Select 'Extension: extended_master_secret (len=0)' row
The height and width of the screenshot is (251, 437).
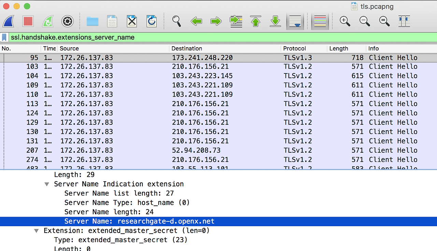pyautogui.click(x=218, y=231)
